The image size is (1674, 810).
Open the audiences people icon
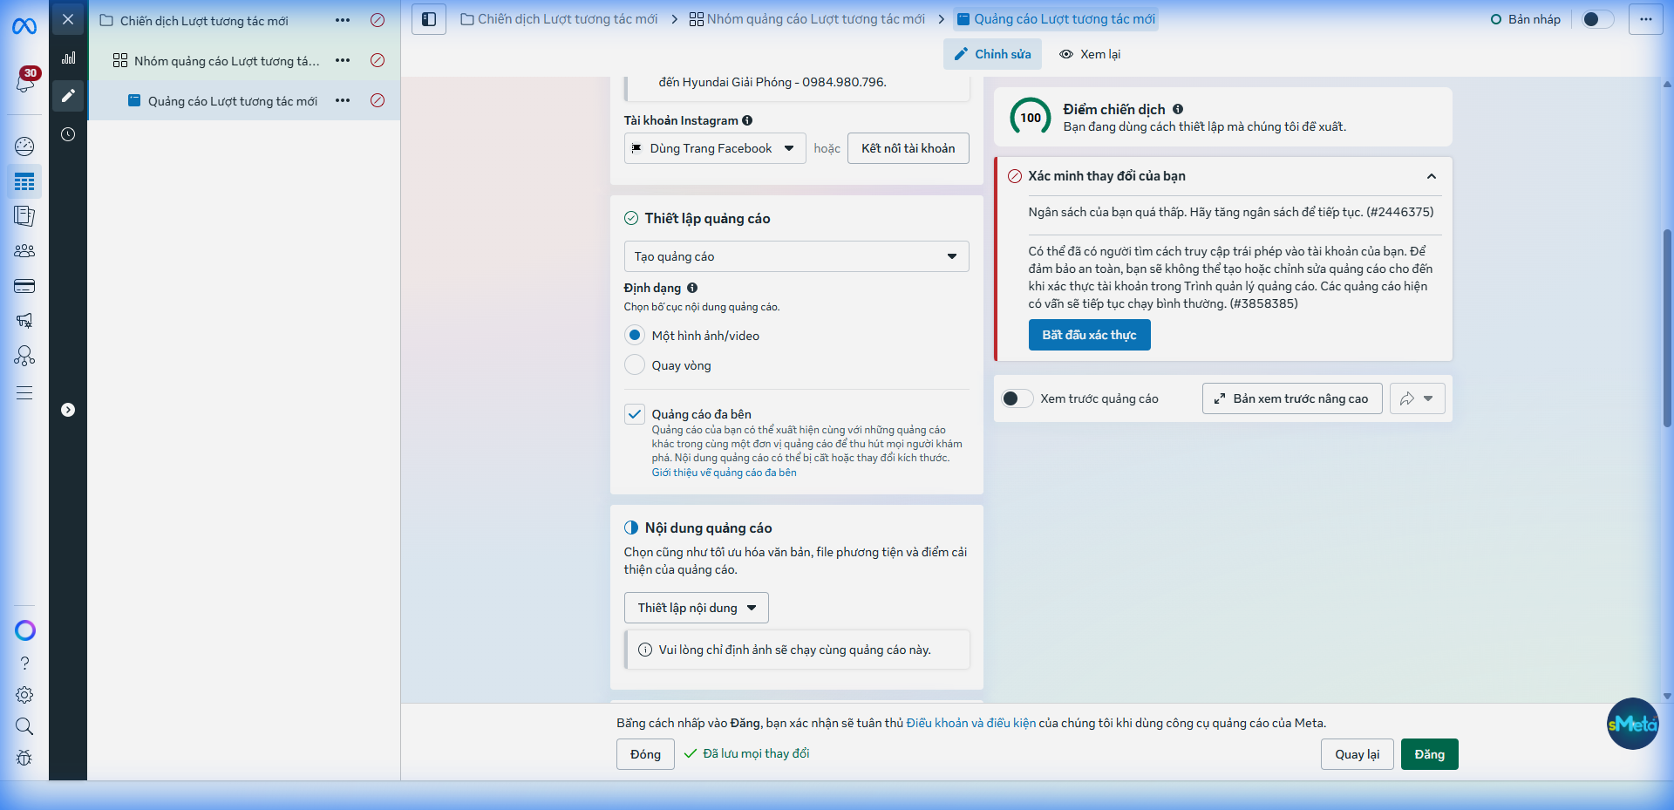[x=24, y=251]
